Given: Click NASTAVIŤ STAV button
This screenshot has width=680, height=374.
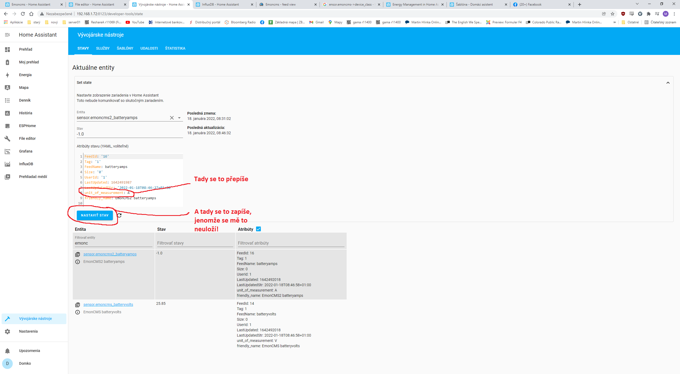Looking at the screenshot, I should [95, 215].
